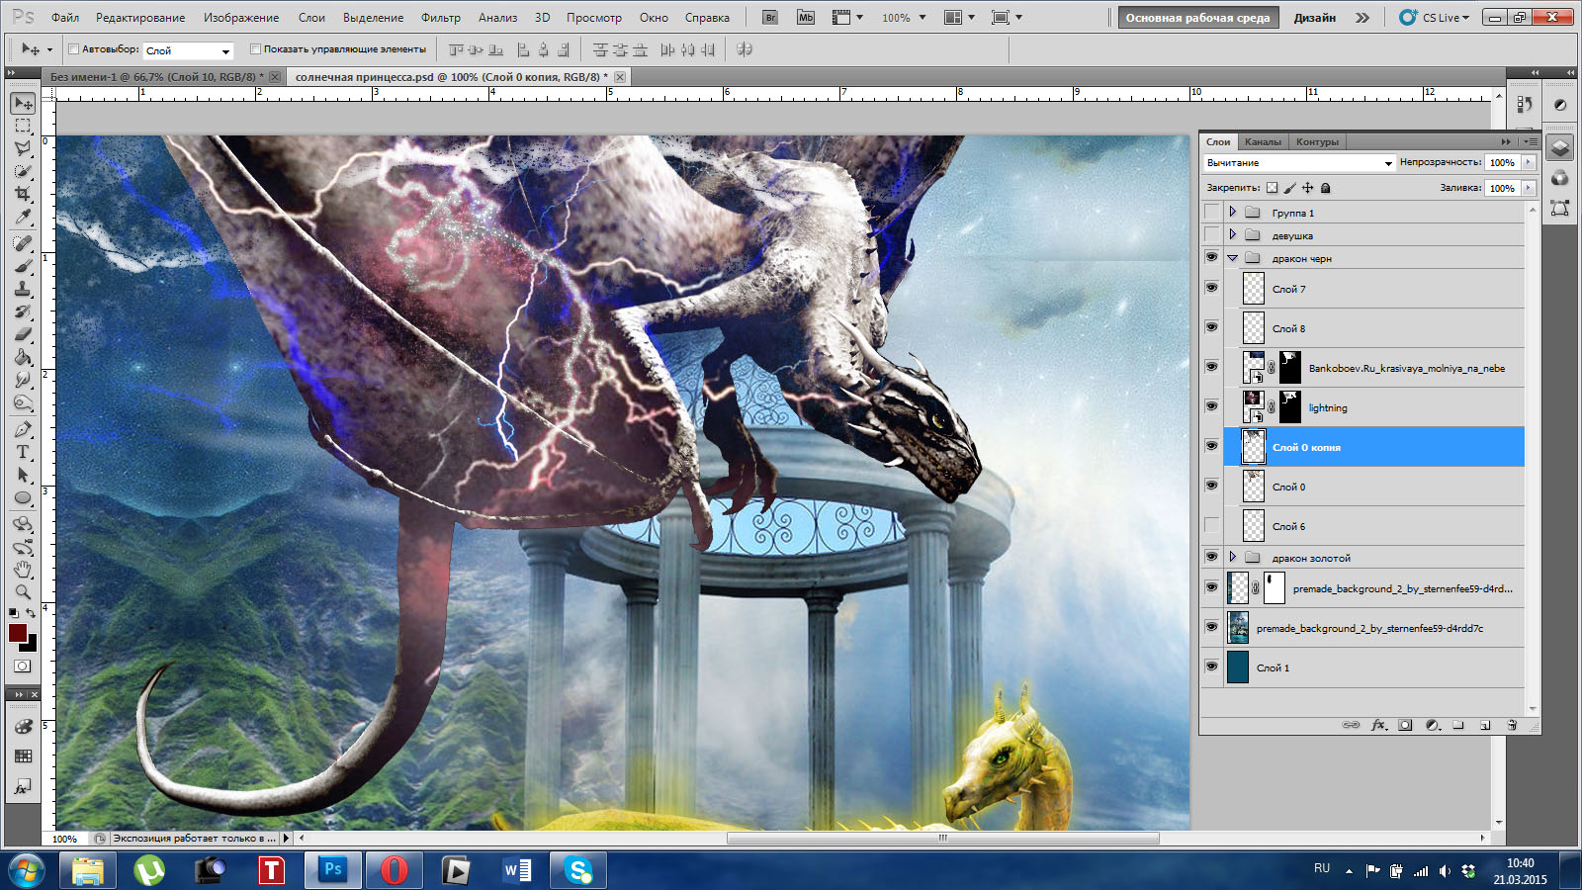This screenshot has width=1582, height=890.
Task: Switch to Дизайн workspace
Action: [1314, 18]
